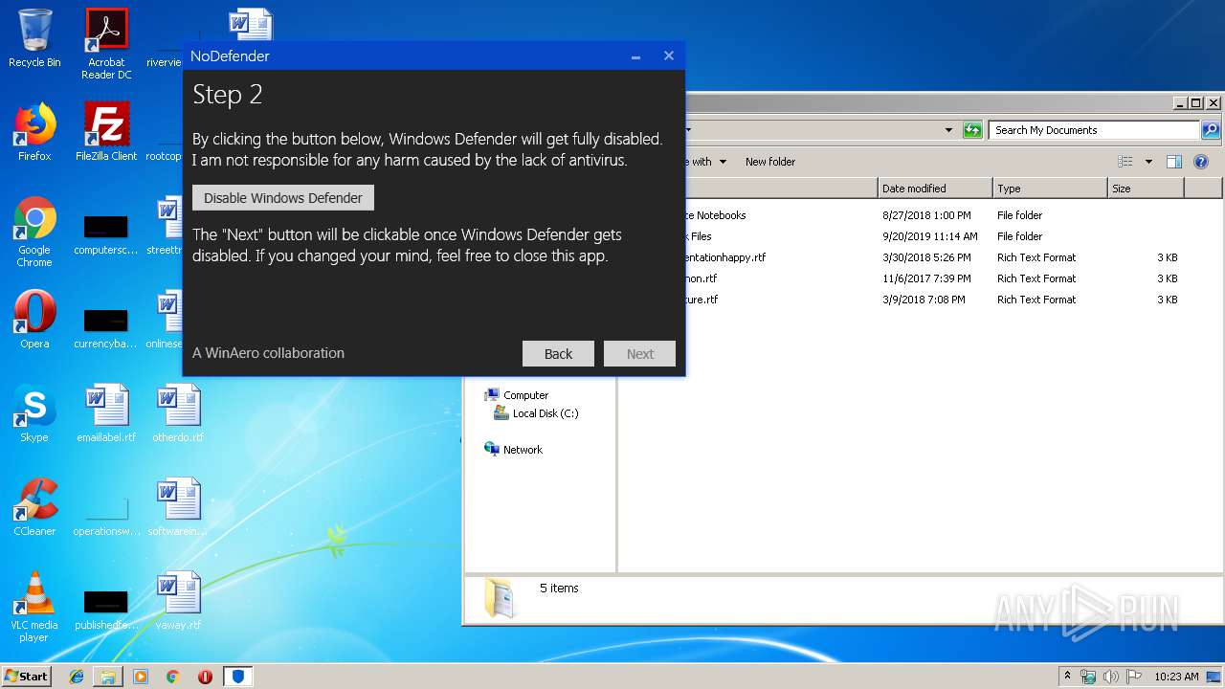
Task: Open the Recycle Bin desktop icon
Action: (x=34, y=38)
